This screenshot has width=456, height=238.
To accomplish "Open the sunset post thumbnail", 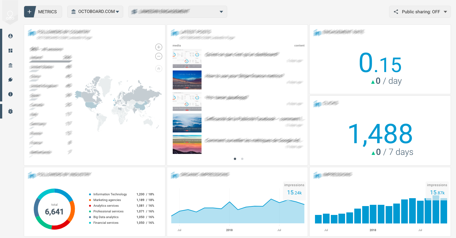I will click(x=187, y=144).
